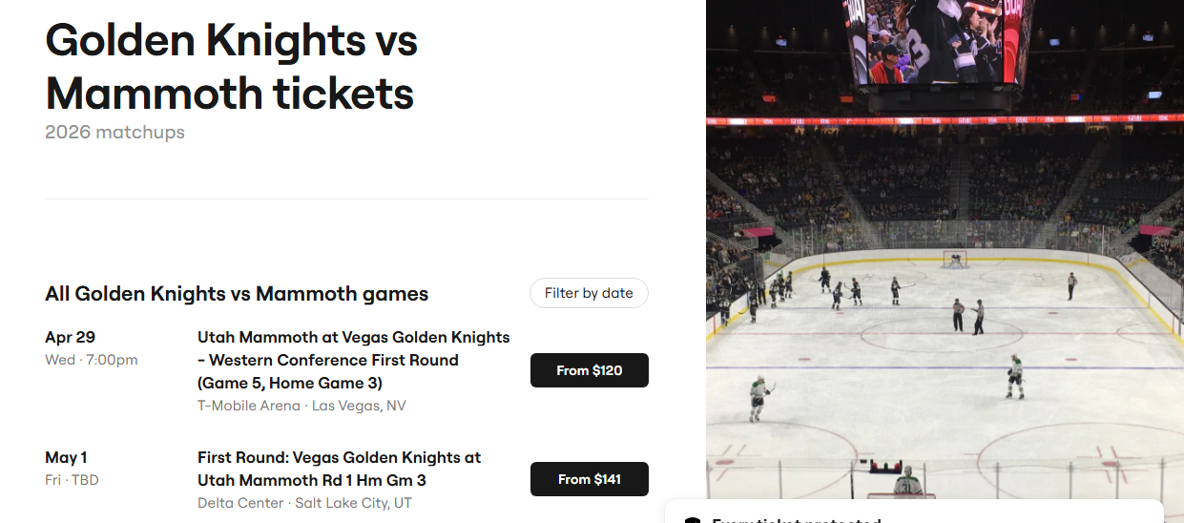Click the From $141 ticket button
Viewport: 1184px width, 523px height.
(x=589, y=479)
